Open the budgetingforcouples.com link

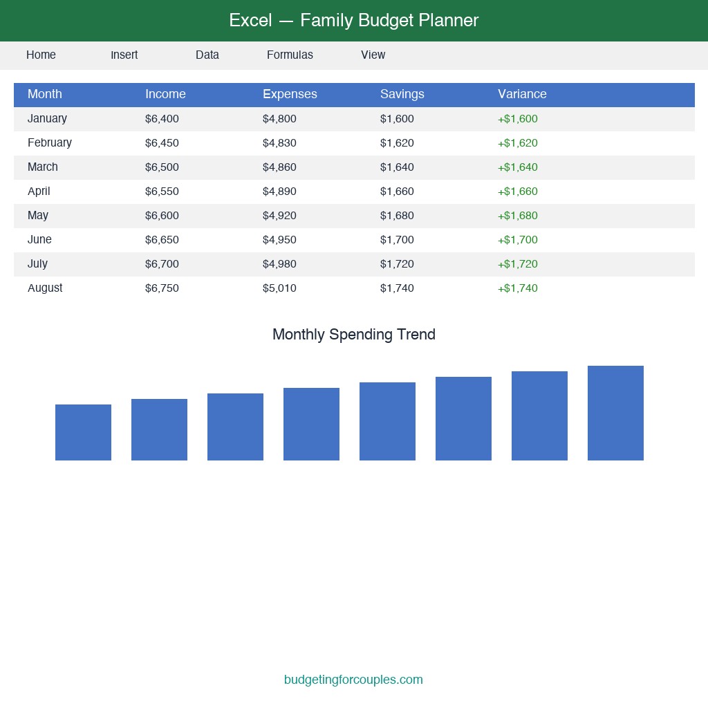pyautogui.click(x=353, y=679)
